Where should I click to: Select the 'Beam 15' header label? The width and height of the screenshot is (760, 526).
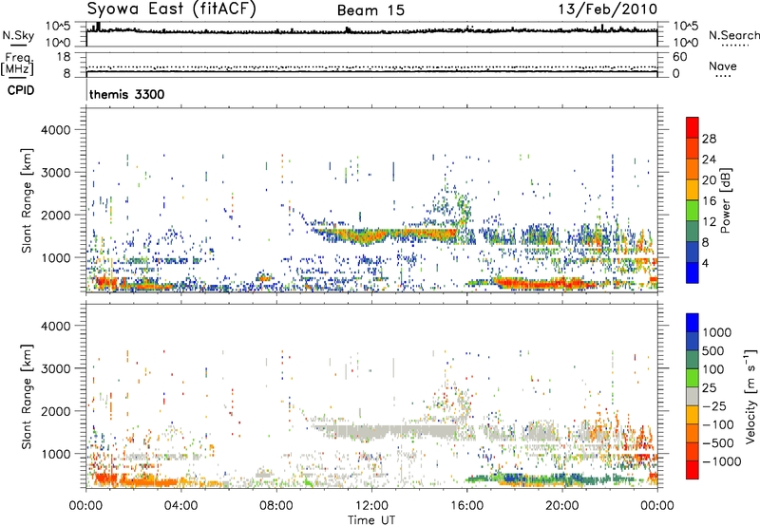click(x=370, y=10)
